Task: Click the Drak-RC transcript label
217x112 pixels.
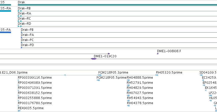Action: 24,19
